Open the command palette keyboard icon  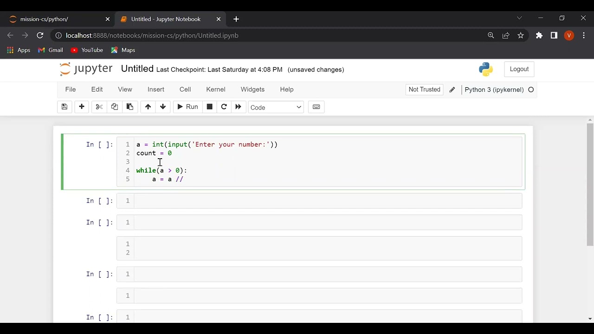point(316,107)
